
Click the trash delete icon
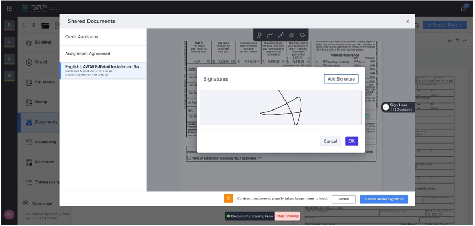tap(457, 40)
